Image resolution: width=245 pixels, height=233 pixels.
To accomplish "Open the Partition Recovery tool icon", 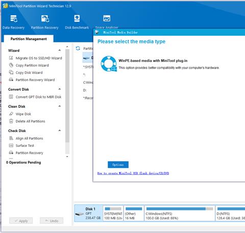I will pyautogui.click(x=45, y=18).
